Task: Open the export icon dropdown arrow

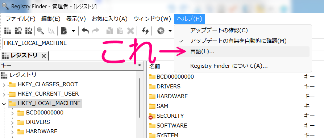Action: click(73, 31)
